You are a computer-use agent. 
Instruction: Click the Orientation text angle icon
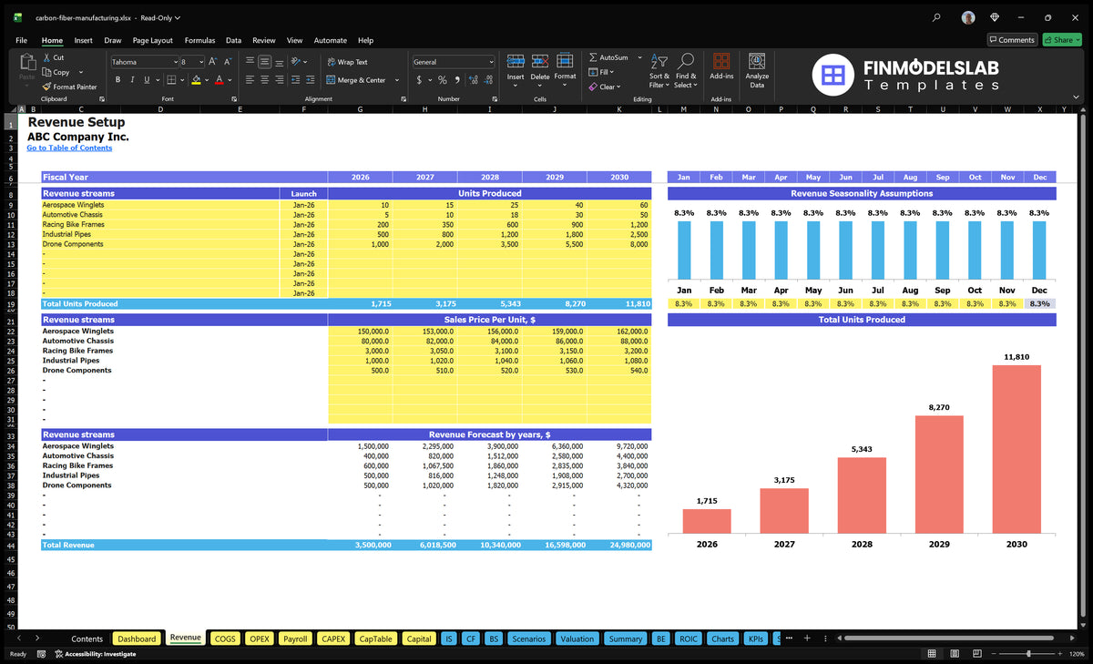pos(298,62)
